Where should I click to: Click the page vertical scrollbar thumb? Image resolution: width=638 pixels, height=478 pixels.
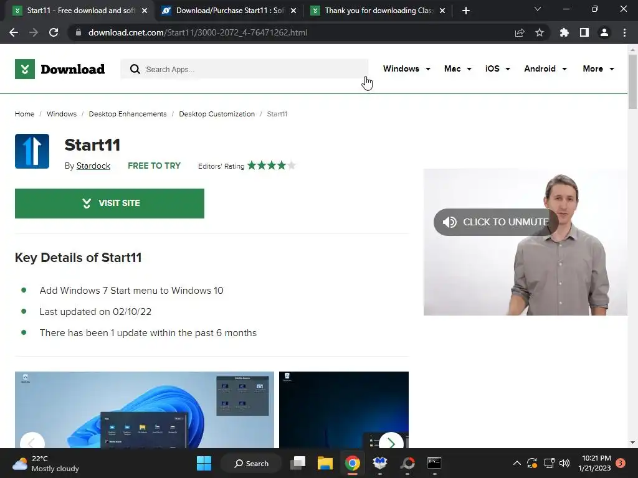(x=632, y=82)
